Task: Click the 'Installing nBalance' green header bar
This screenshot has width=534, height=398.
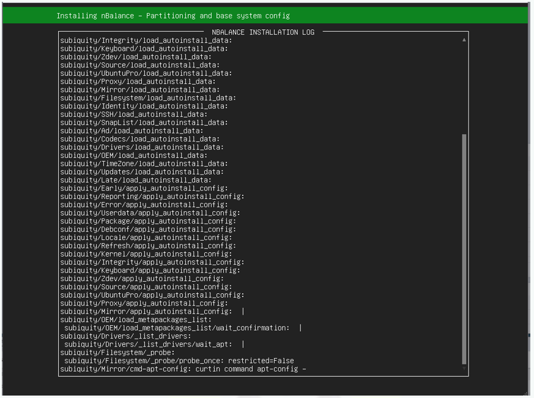Action: 265,15
